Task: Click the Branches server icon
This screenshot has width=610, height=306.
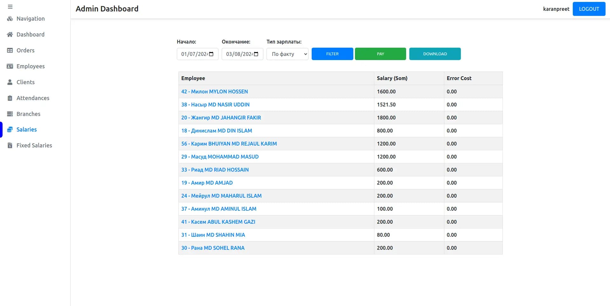Action: [10, 114]
